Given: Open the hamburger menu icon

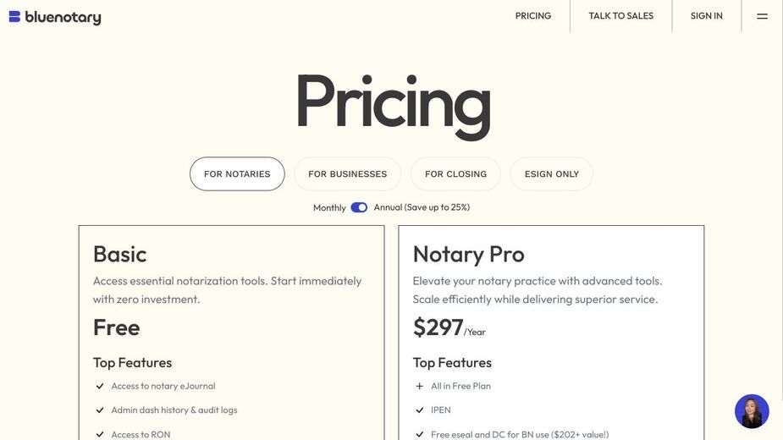Looking at the screenshot, I should coord(762,16).
